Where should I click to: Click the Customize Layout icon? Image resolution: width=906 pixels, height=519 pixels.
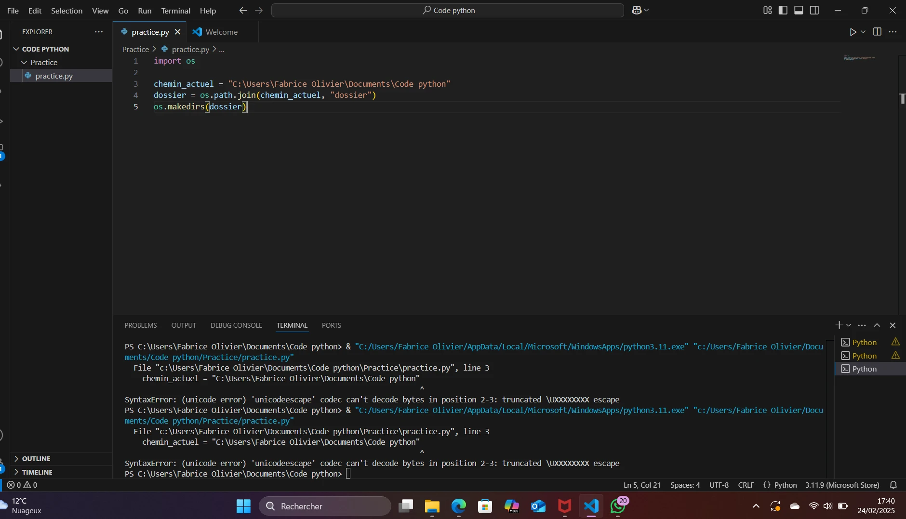767,10
